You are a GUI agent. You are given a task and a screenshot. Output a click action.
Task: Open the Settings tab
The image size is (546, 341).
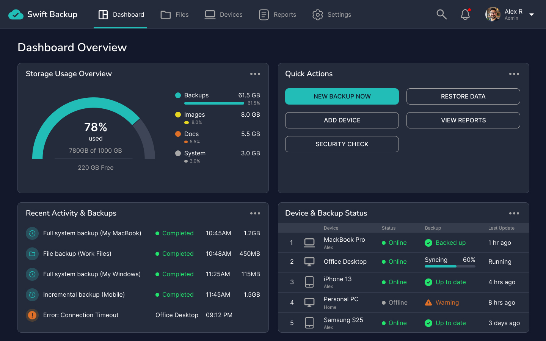point(331,14)
